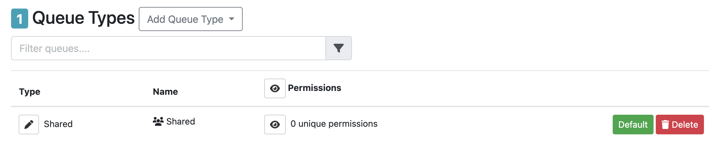Click the blue queue count badge
The image size is (709, 154).
(x=20, y=19)
